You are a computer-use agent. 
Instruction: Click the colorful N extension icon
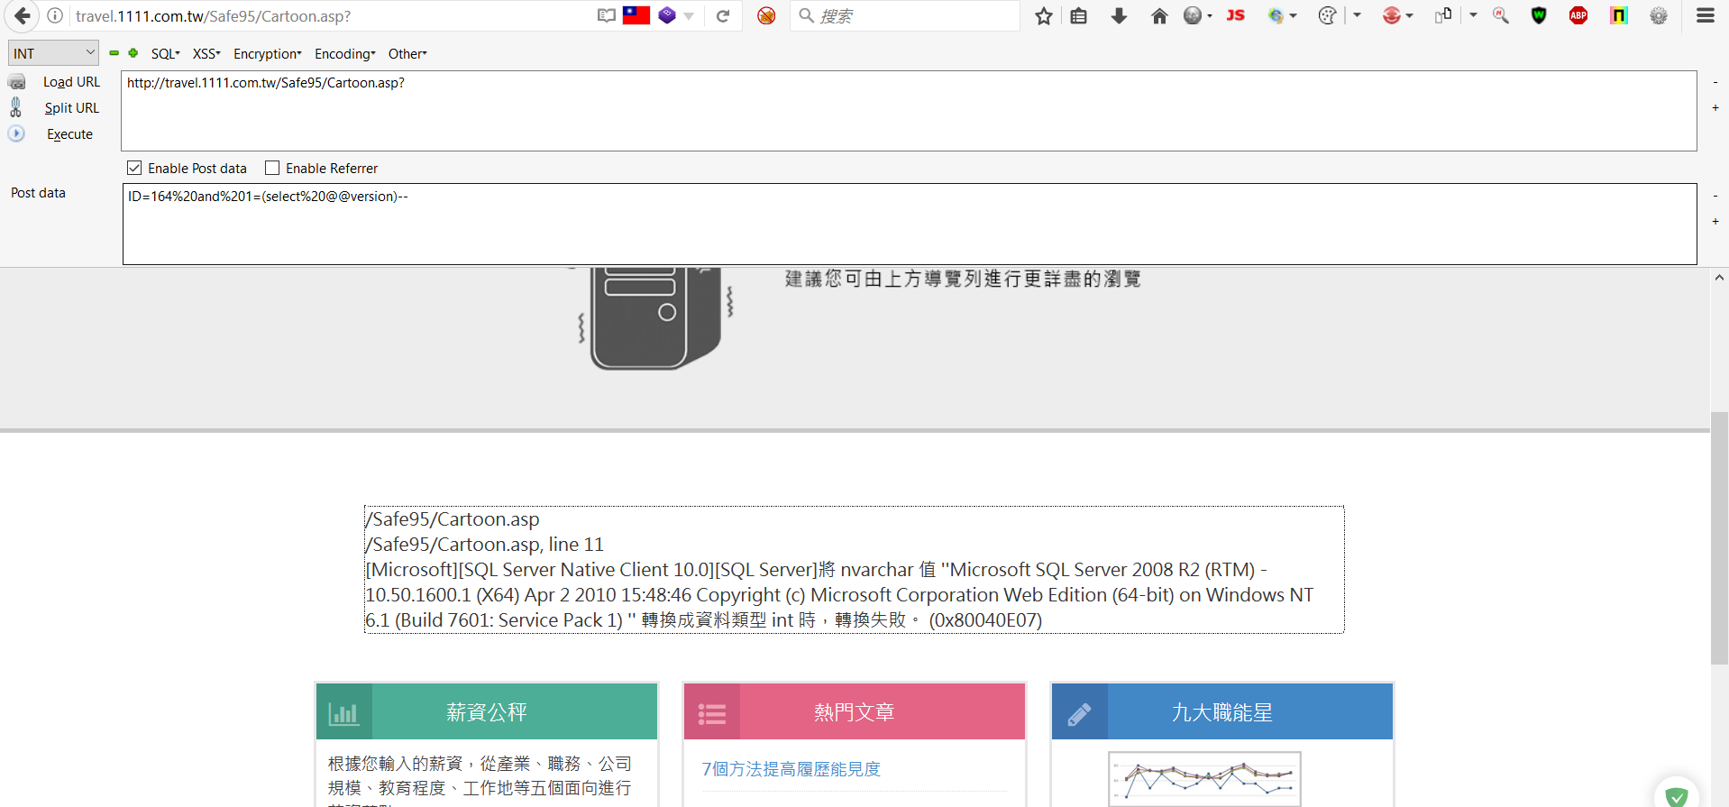click(1619, 15)
